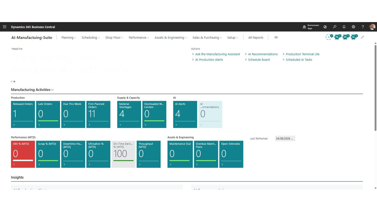
Task: Open the Maintenance Due tile
Action: [x=180, y=154]
